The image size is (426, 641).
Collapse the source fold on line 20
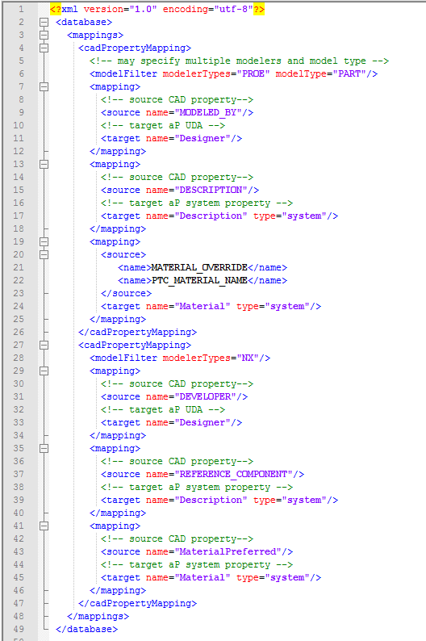(44, 254)
